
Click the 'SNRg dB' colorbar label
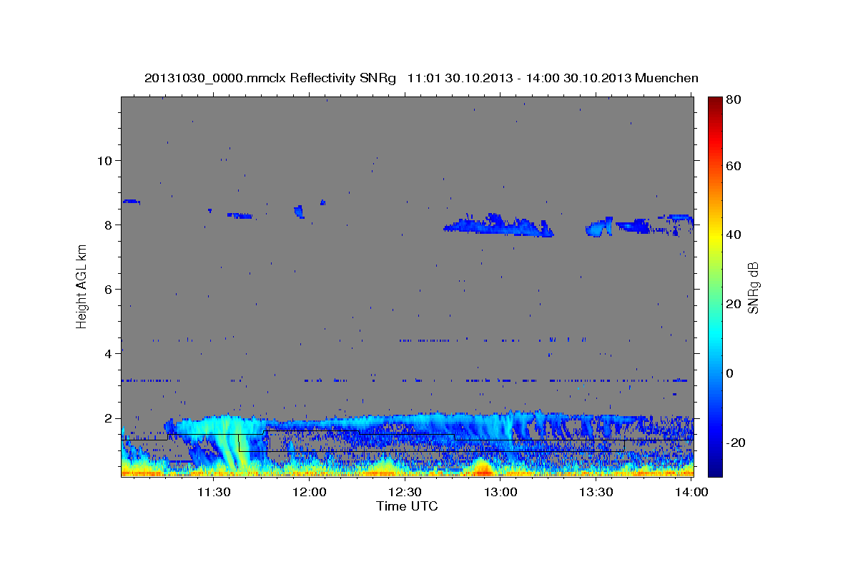(x=753, y=287)
